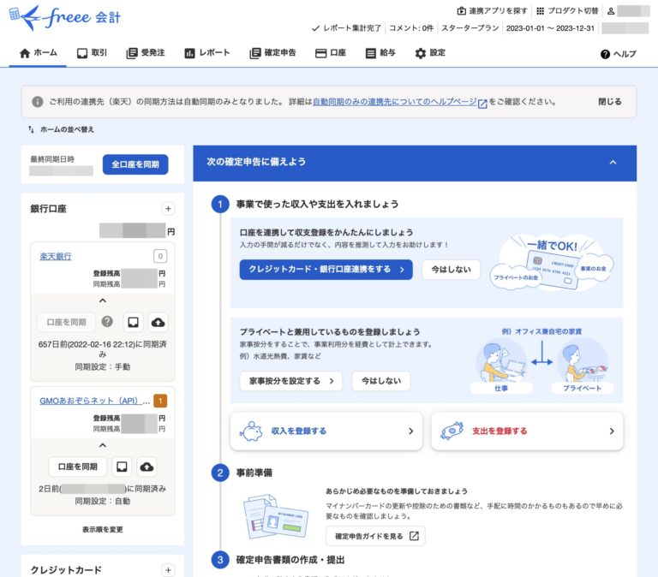
Task: Open the 自動同期のみの連携先についてのヘルプページ link
Action: pos(395,101)
